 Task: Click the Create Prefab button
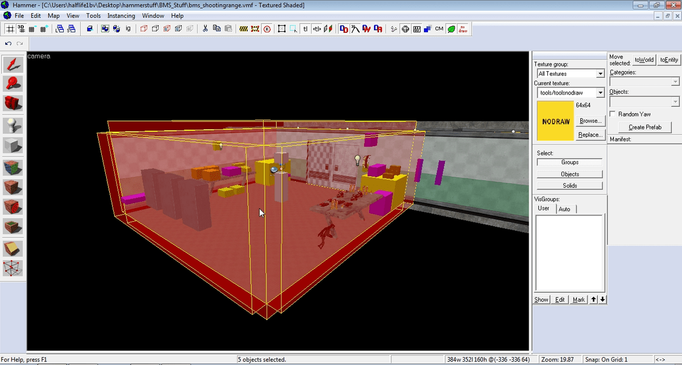point(644,127)
